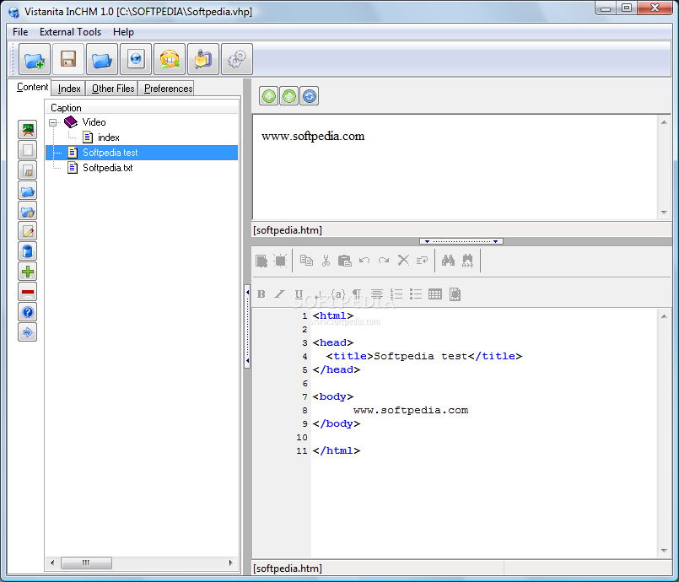
Task: Click the copy icon in editor toolbar
Action: point(306,261)
